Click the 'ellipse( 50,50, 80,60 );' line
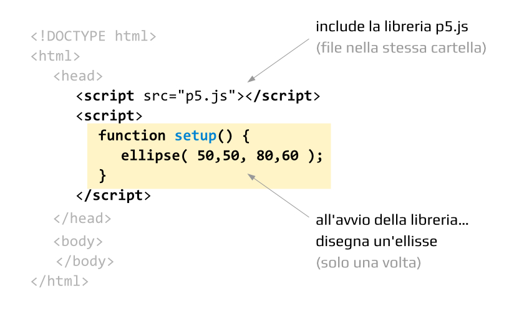This screenshot has height=316, width=509. [222, 156]
